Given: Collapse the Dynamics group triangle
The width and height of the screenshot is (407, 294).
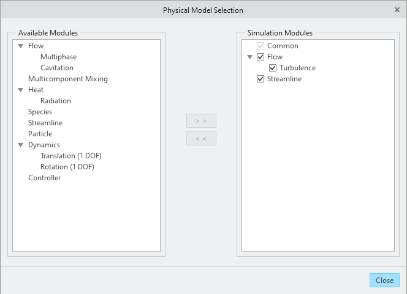Looking at the screenshot, I should coord(21,145).
